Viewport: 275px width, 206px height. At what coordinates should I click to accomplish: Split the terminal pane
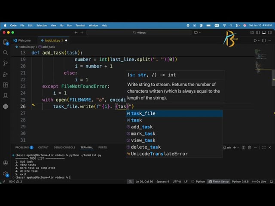click(244, 148)
